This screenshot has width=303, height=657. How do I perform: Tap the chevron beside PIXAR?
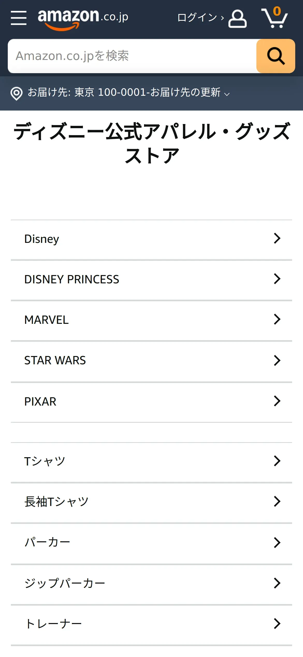tap(277, 401)
